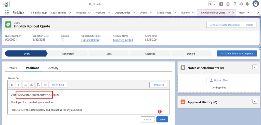Screen dimensions: 261x125
Task: Apply italic formatting in the editor
Action: coord(18,85)
